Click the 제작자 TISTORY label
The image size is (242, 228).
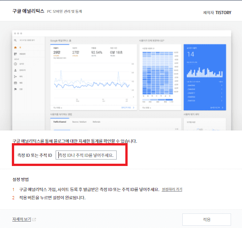(x=217, y=12)
